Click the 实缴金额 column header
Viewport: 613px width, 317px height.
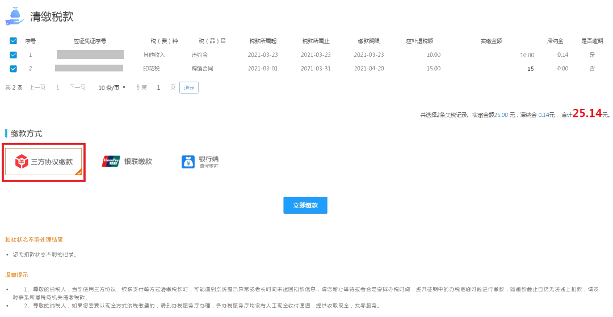491,41
